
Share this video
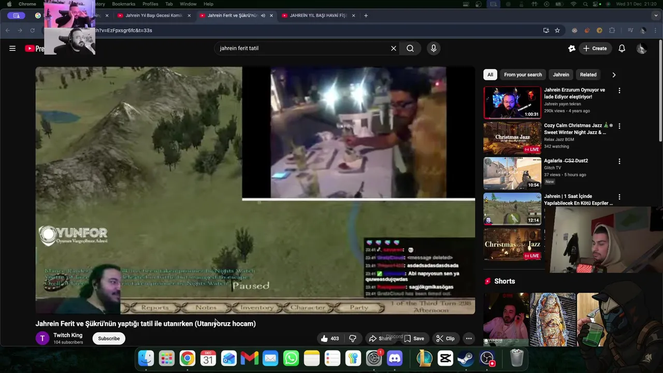[x=380, y=338]
